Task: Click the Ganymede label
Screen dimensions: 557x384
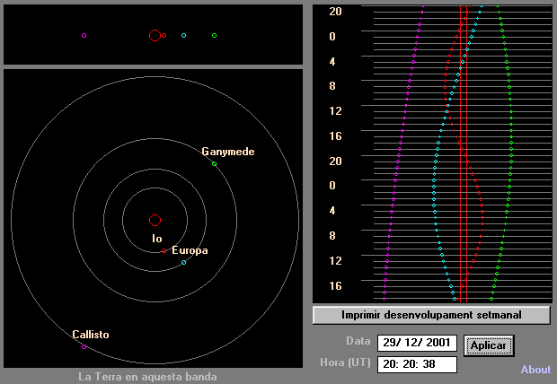Action: [228, 152]
